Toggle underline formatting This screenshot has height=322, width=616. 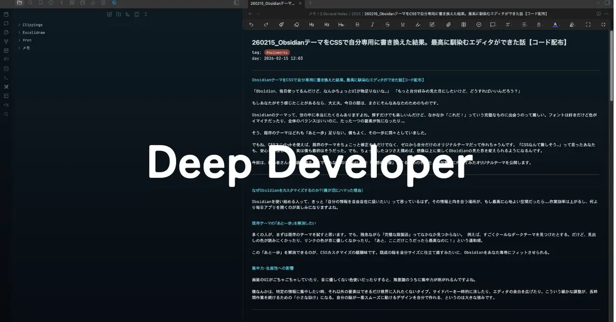(402, 24)
